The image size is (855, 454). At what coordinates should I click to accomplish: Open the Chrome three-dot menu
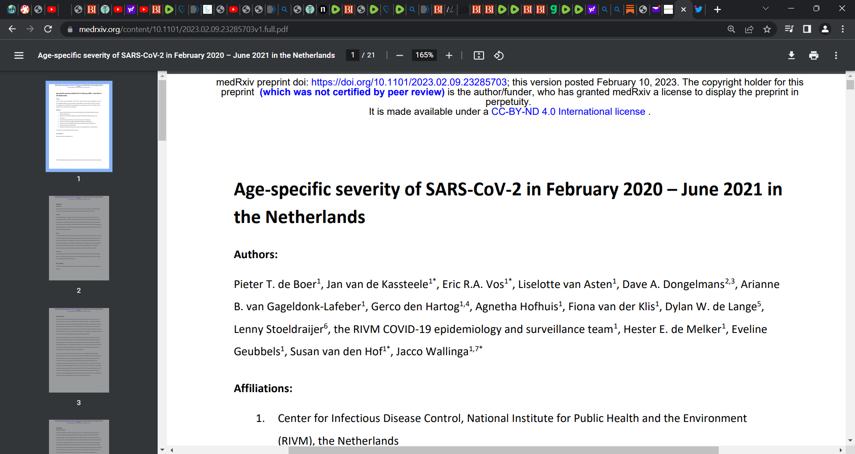click(x=843, y=29)
